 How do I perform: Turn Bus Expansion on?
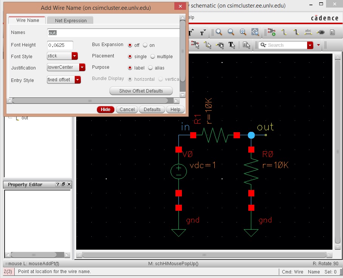145,45
